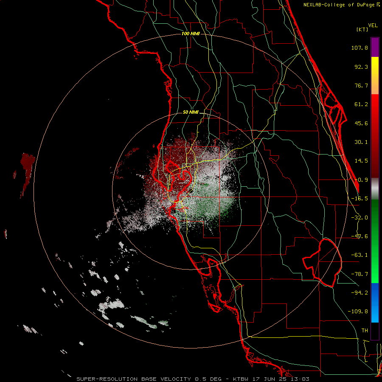Image resolution: width=382 pixels, height=382 pixels.
Task: Click the KTBW station identifier in caption
Action: (x=241, y=379)
